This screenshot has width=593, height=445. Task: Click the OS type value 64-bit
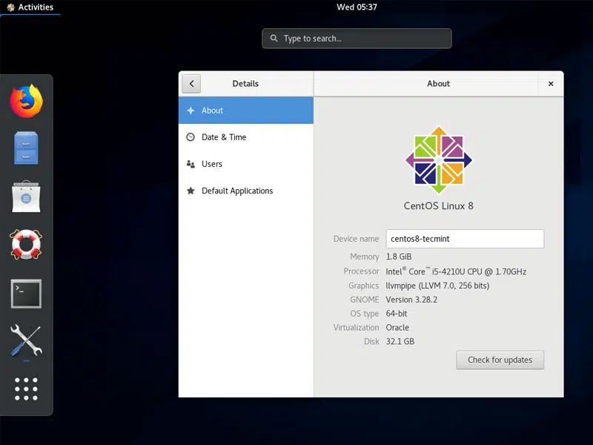(397, 314)
